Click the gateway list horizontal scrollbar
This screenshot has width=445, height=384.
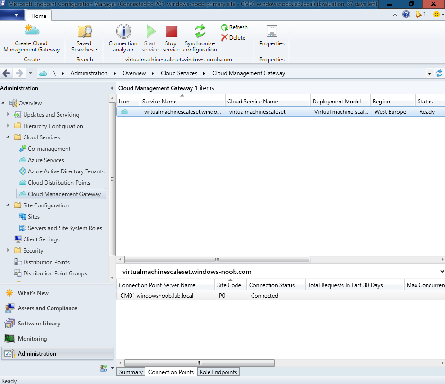217,259
